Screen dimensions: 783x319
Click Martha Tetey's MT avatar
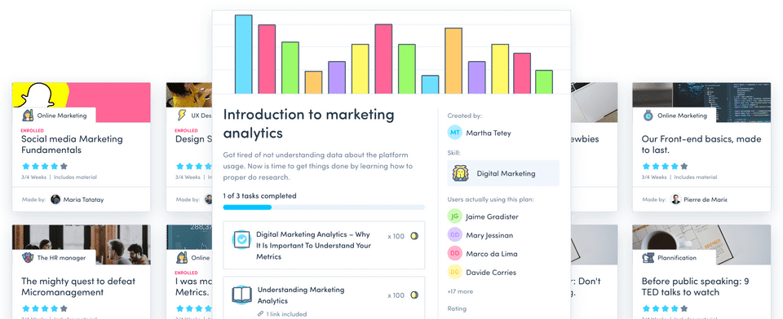[455, 133]
